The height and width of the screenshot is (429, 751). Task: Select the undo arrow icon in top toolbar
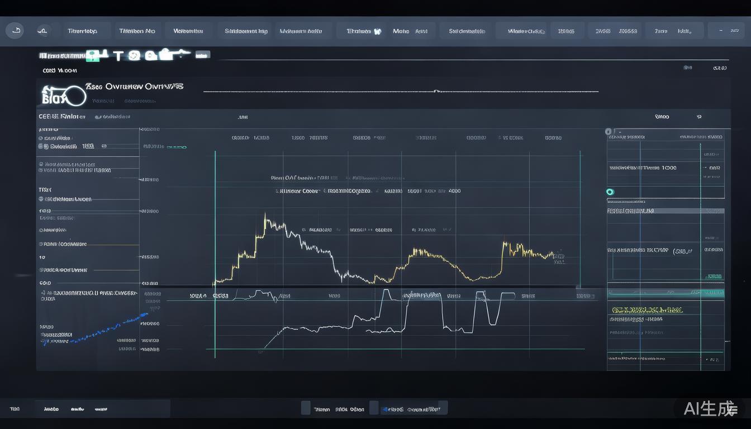click(15, 31)
